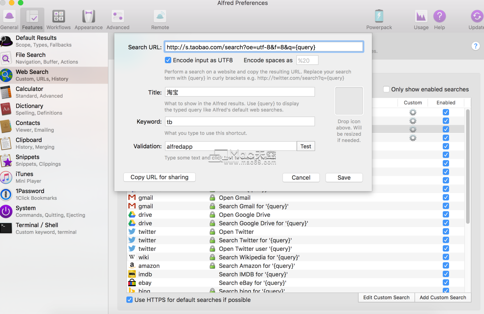Click the Test validation button
The image size is (484, 314).
pos(306,146)
